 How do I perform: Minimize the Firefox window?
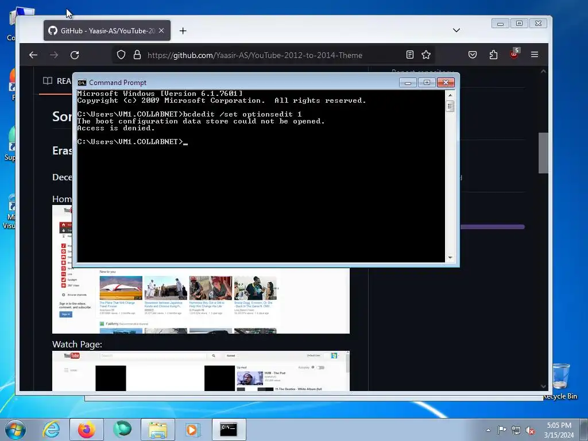500,23
